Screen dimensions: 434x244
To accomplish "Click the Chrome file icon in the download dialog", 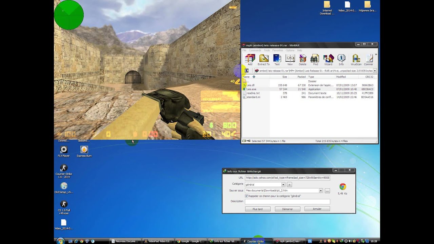I will (x=343, y=187).
